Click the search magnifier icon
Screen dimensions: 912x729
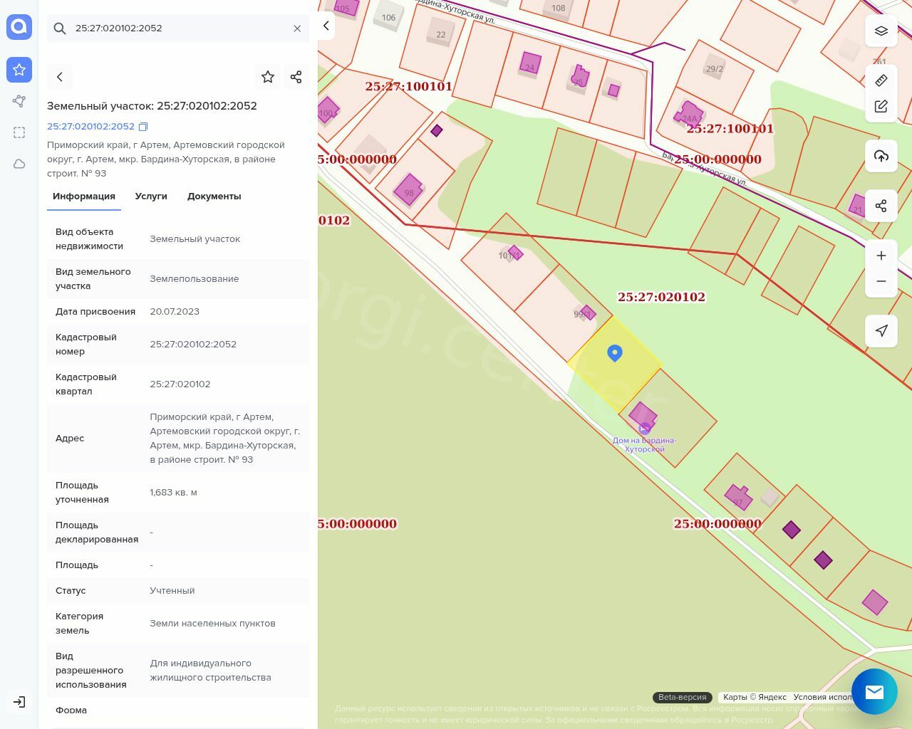(60, 28)
